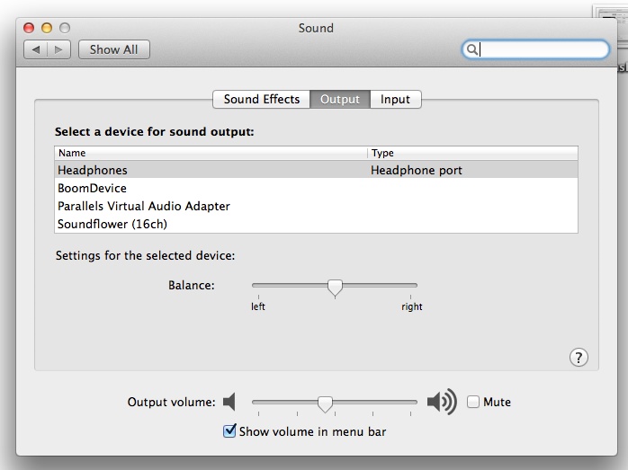Screen dimensions: 628x470
Task: Click the magnifying glass search icon
Action: [471, 50]
